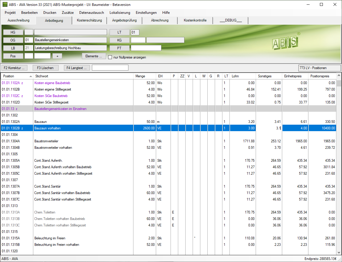The height and width of the screenshot is (262, 342).
Task: Open the Datenaustausch menu
Action: pos(92,13)
